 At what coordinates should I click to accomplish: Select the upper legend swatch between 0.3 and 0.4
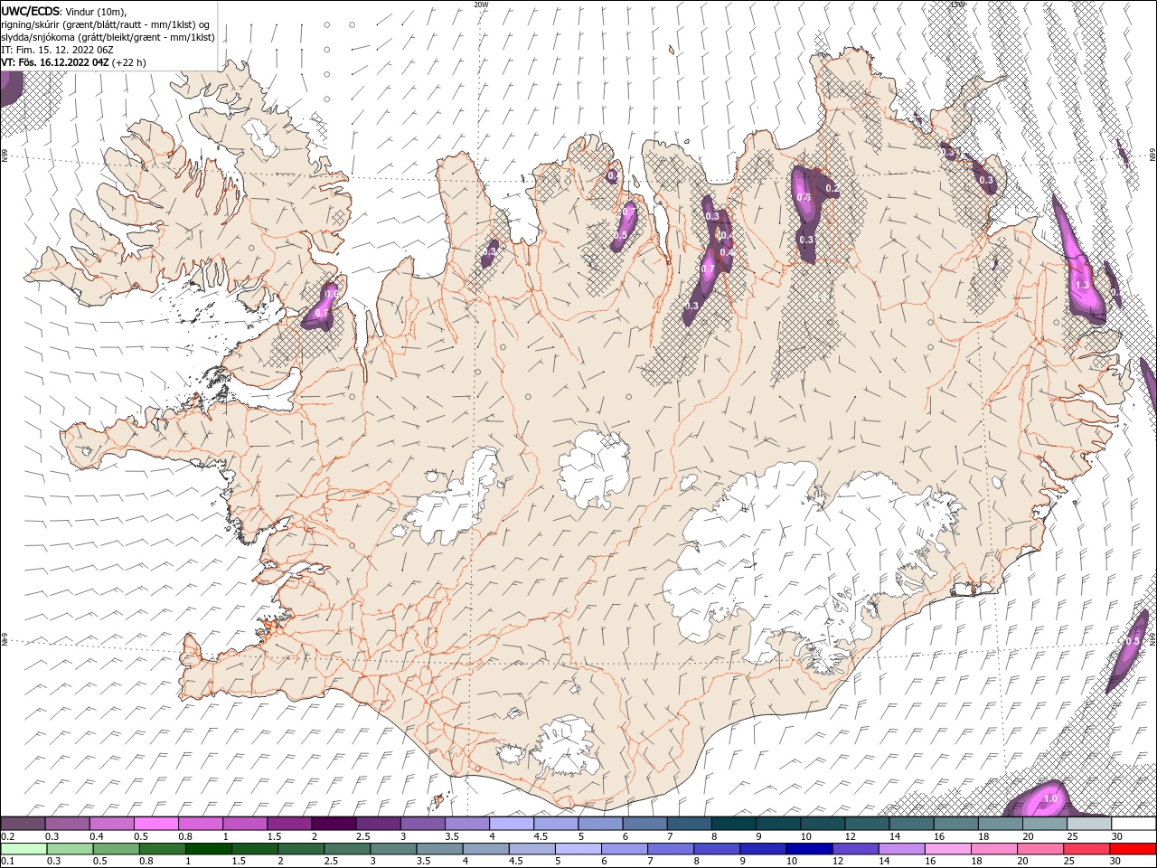(x=68, y=824)
